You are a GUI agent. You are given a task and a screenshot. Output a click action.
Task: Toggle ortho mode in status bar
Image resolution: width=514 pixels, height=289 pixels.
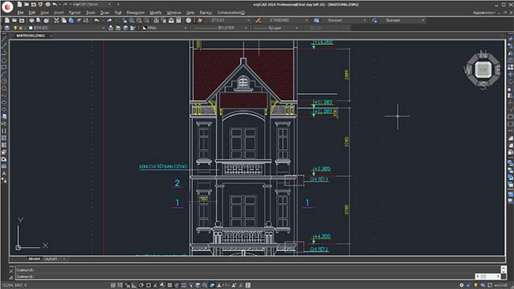click(x=134, y=285)
